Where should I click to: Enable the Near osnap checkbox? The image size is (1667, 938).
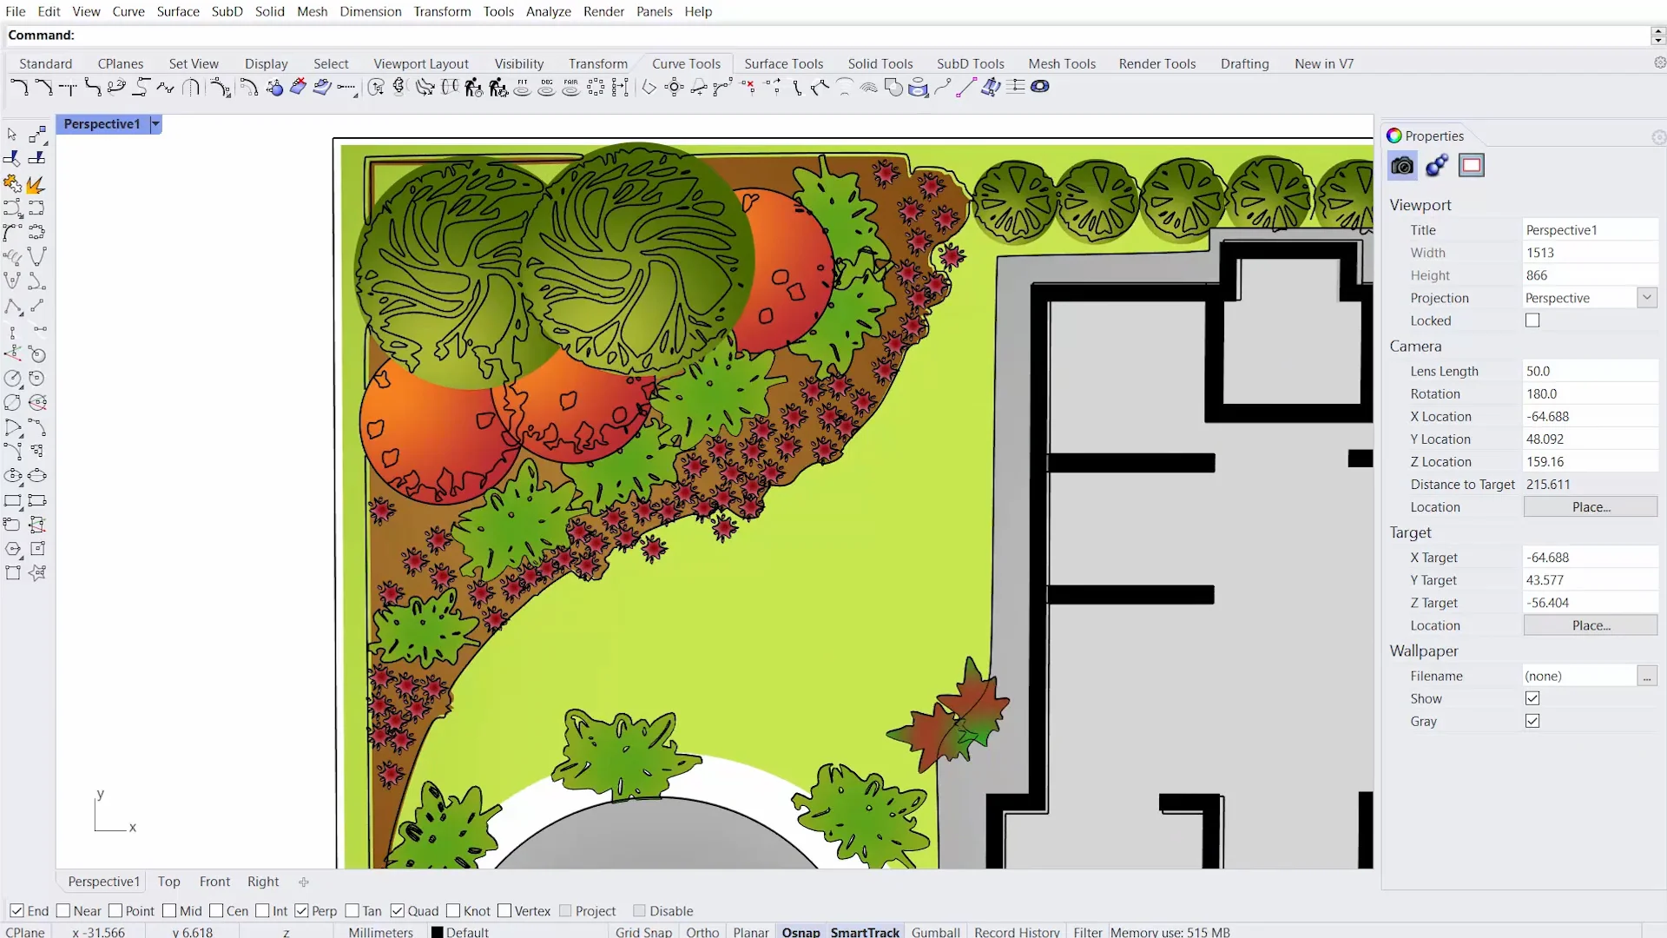pos(63,910)
